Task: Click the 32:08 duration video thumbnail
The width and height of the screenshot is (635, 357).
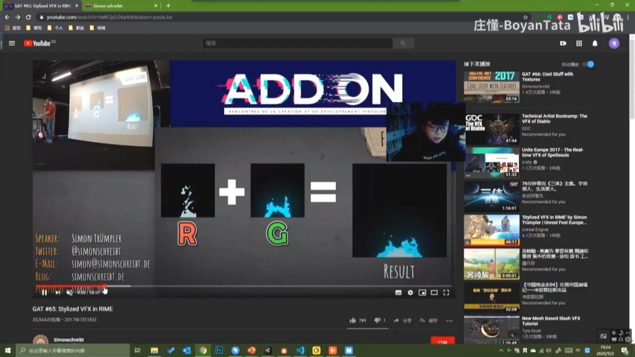Action: [x=491, y=298]
